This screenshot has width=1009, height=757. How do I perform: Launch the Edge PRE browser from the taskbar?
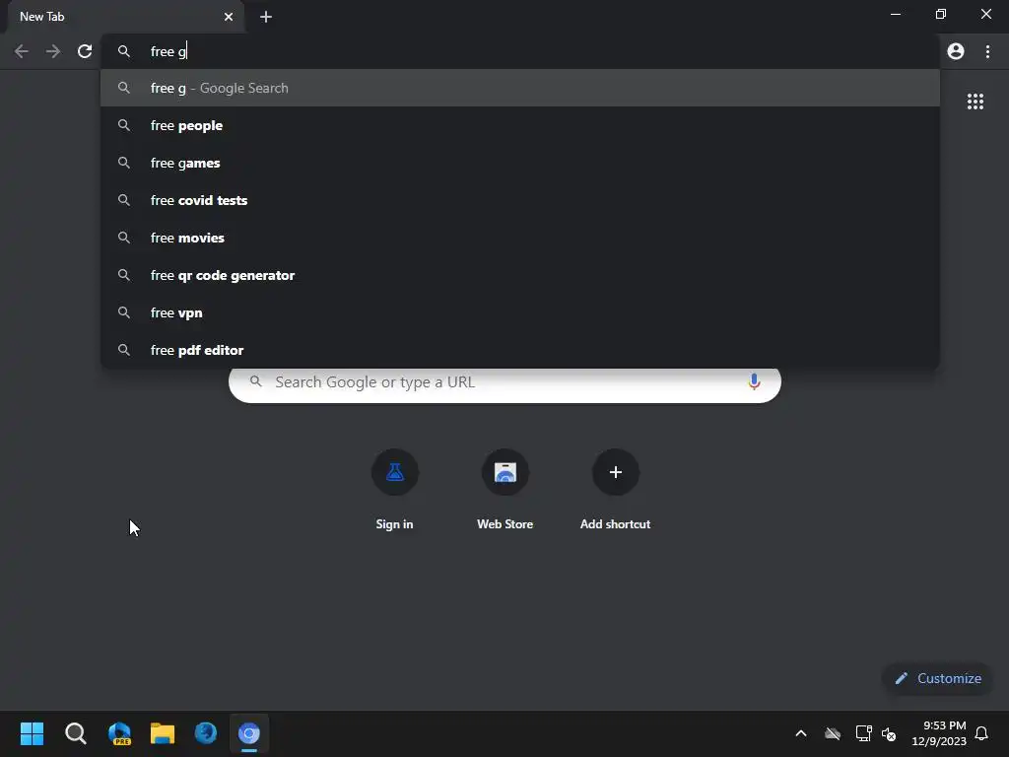pyautogui.click(x=119, y=733)
